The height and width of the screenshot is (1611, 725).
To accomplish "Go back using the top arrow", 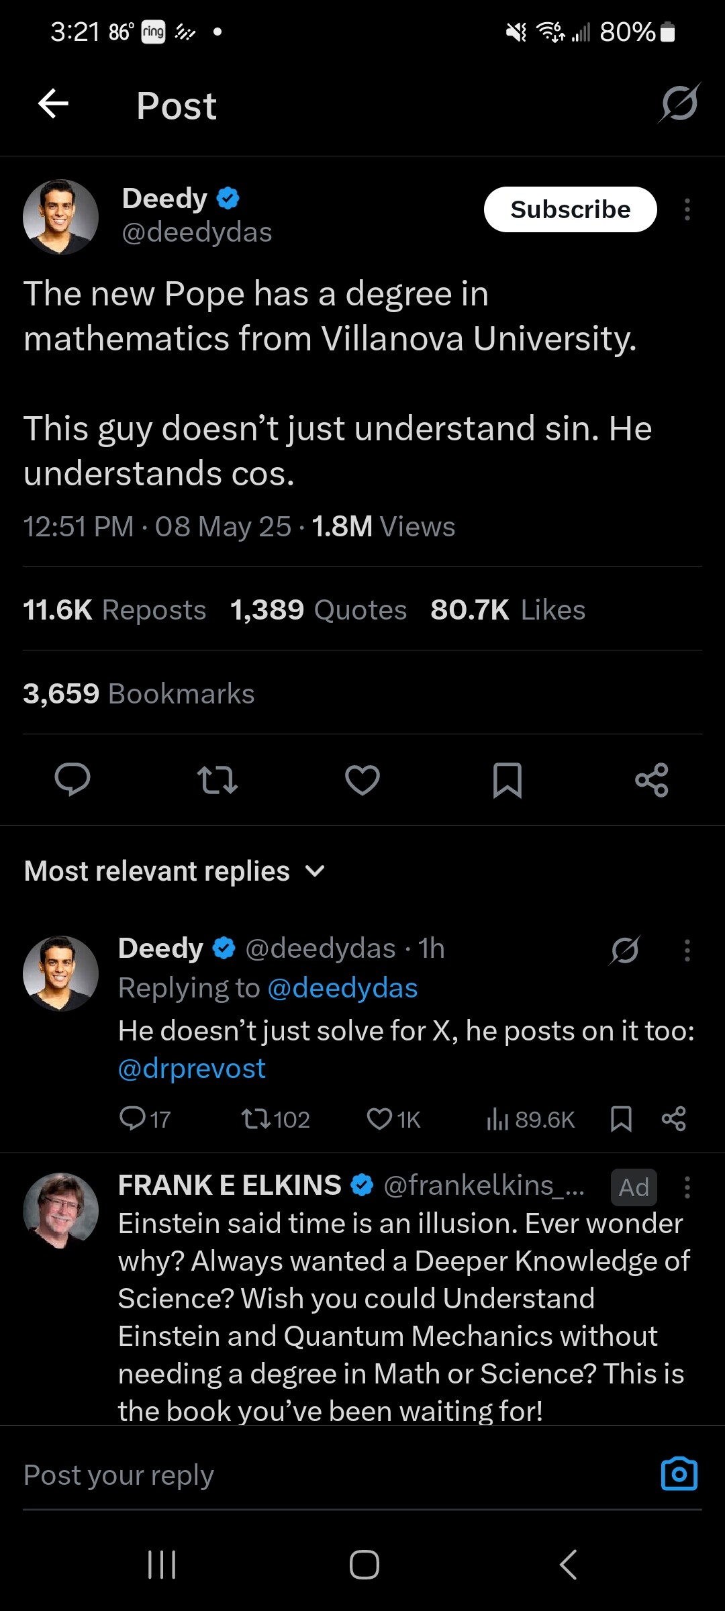I will (x=54, y=104).
